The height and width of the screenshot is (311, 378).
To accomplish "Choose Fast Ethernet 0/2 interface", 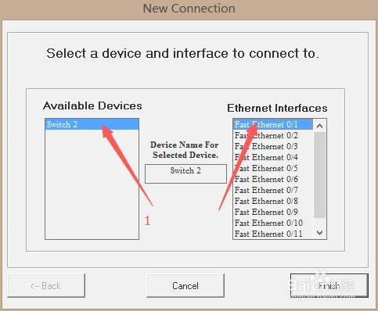I will click(x=273, y=135).
